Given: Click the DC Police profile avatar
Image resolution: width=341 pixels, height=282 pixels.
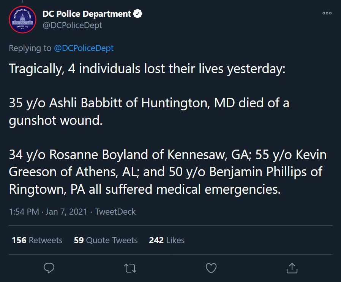Looking at the screenshot, I should tap(22, 20).
